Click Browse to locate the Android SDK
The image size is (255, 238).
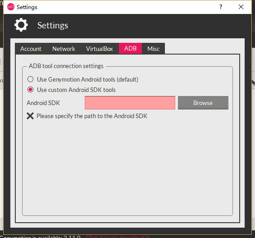[x=203, y=103]
